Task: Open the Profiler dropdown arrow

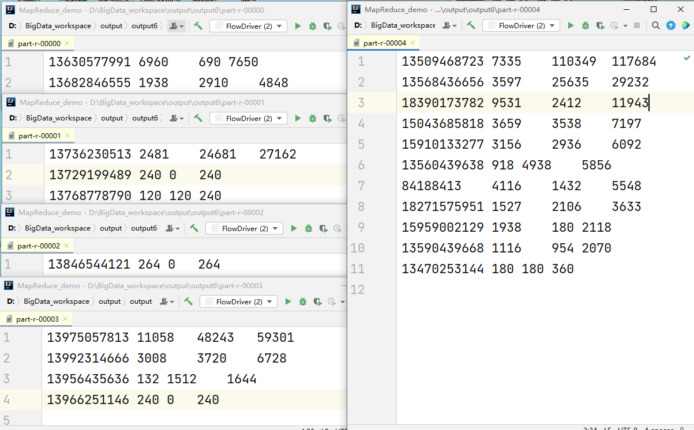Action: point(625,25)
